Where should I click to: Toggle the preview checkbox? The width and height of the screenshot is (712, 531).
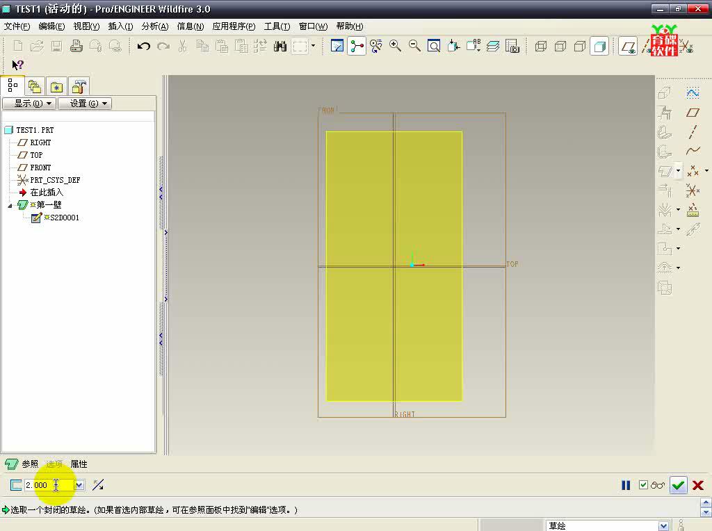coord(643,485)
